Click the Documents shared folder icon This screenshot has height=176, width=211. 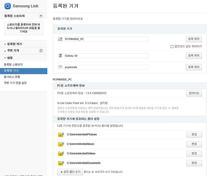click(x=61, y=163)
